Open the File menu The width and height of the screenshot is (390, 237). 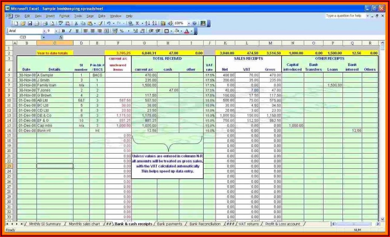[x=17, y=16]
